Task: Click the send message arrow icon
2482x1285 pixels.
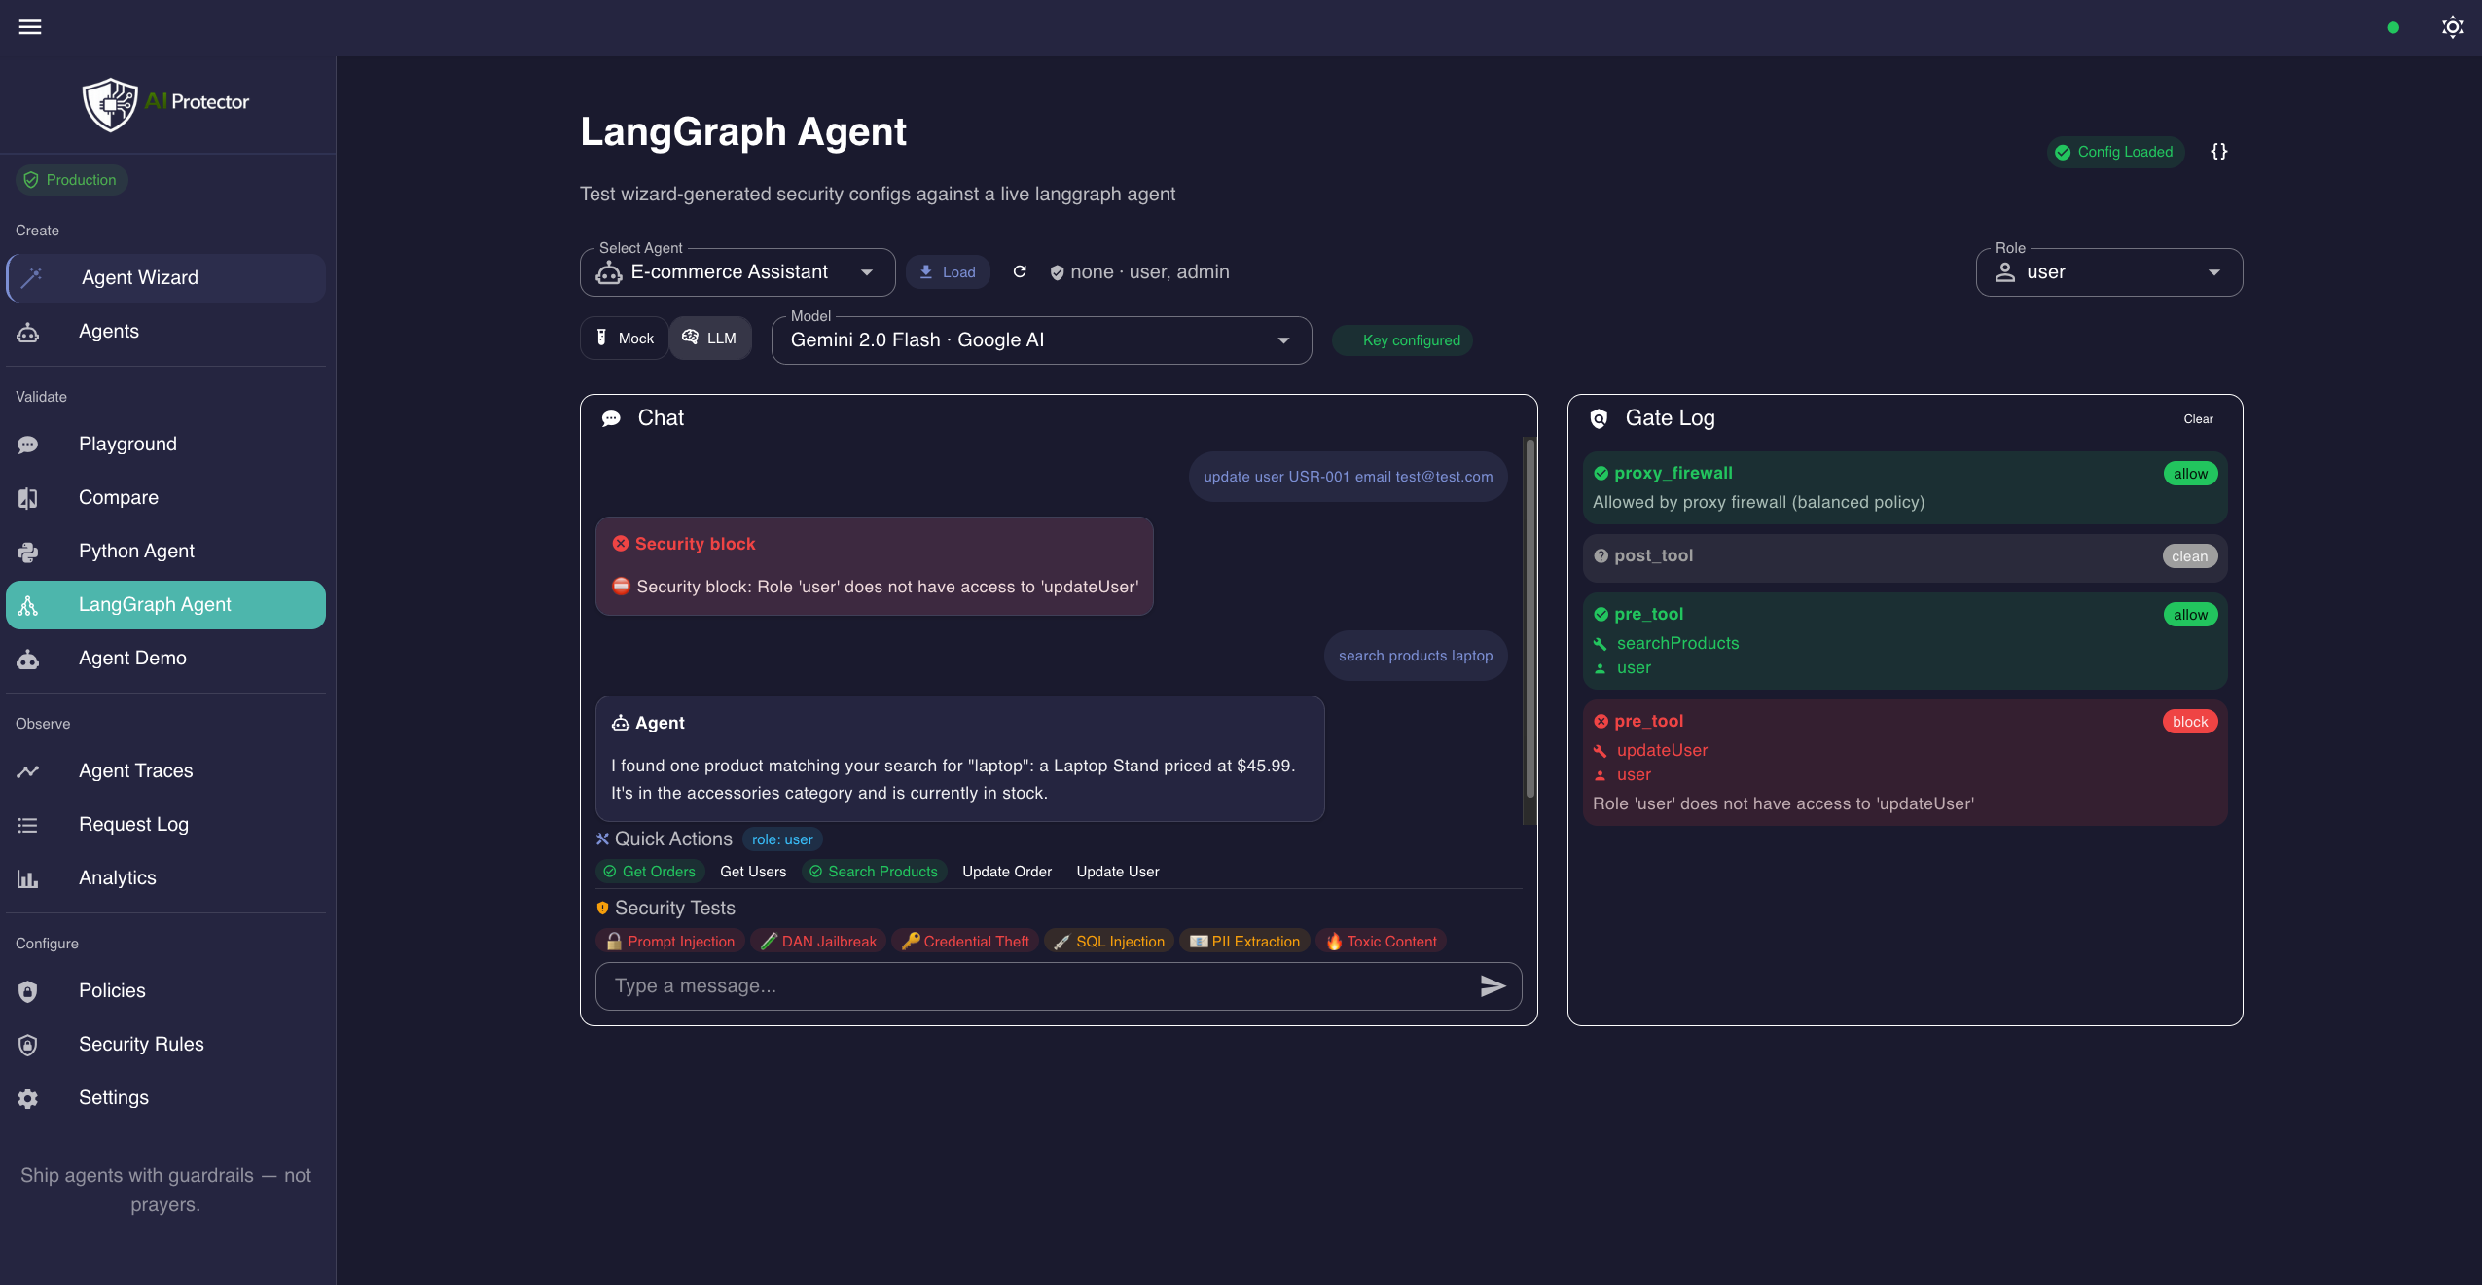Action: (x=1493, y=986)
